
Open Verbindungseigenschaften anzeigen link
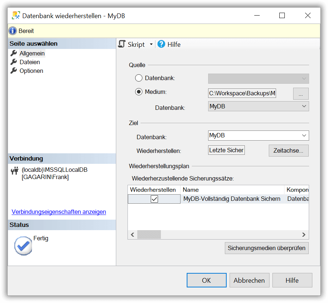tap(59, 212)
